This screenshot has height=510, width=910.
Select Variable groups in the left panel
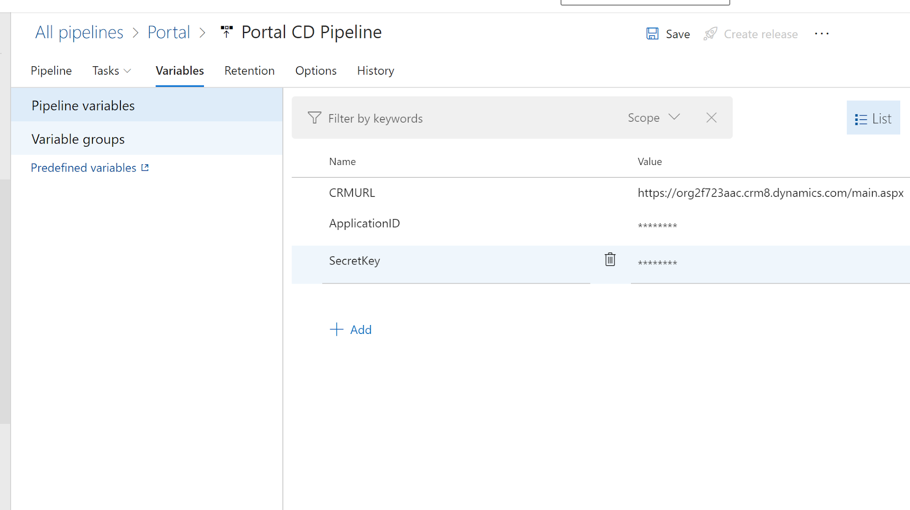tap(78, 139)
